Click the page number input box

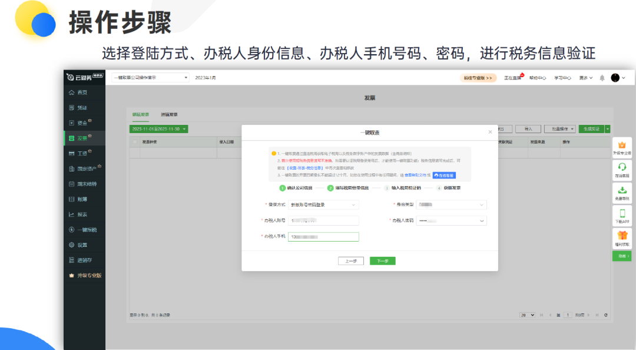pos(568,315)
